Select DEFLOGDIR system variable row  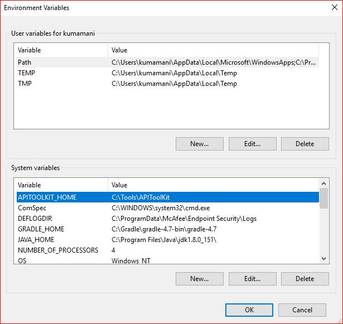coord(167,219)
